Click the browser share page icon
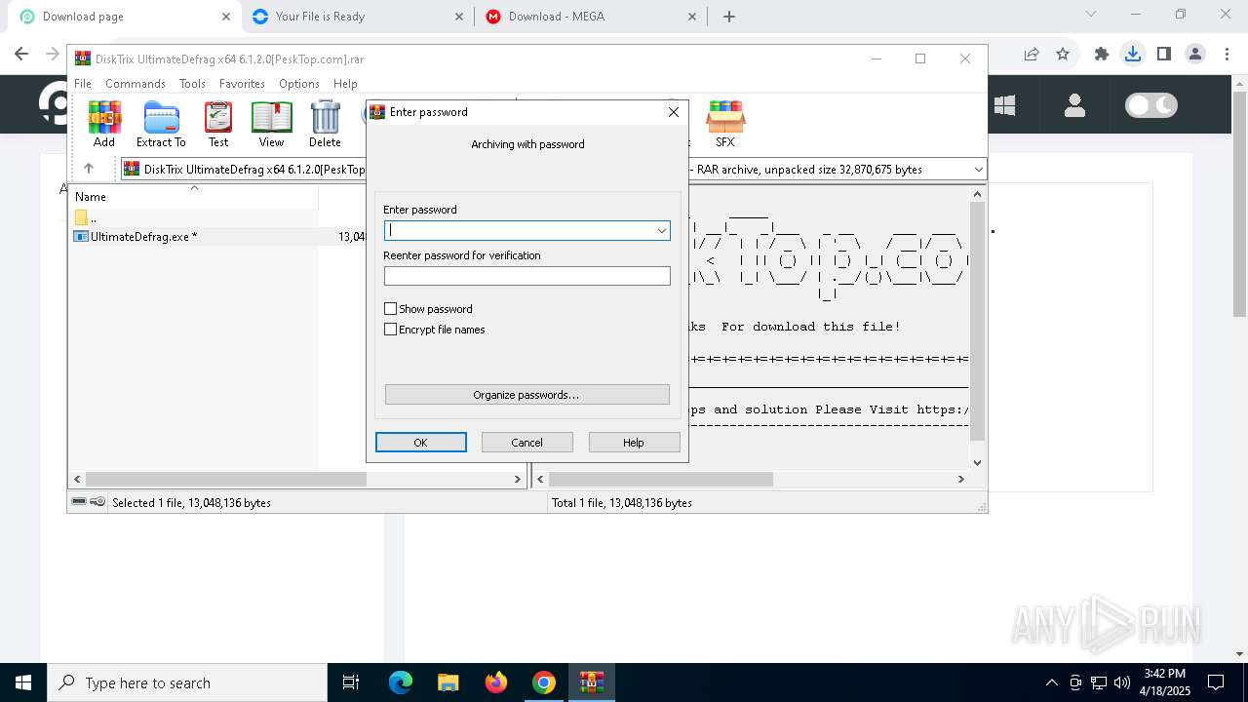 click(1032, 55)
